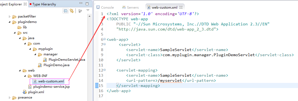Click the line 15 annotation marker

click(97, 86)
